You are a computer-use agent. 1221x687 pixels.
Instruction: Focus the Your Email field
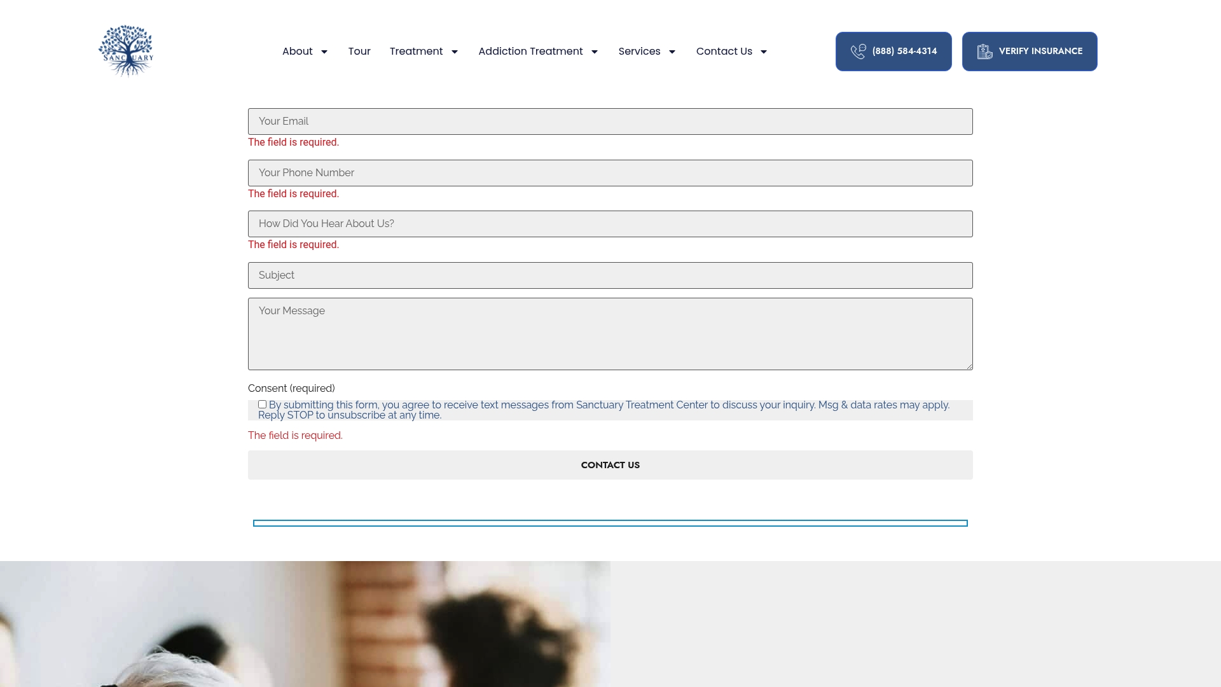(610, 121)
